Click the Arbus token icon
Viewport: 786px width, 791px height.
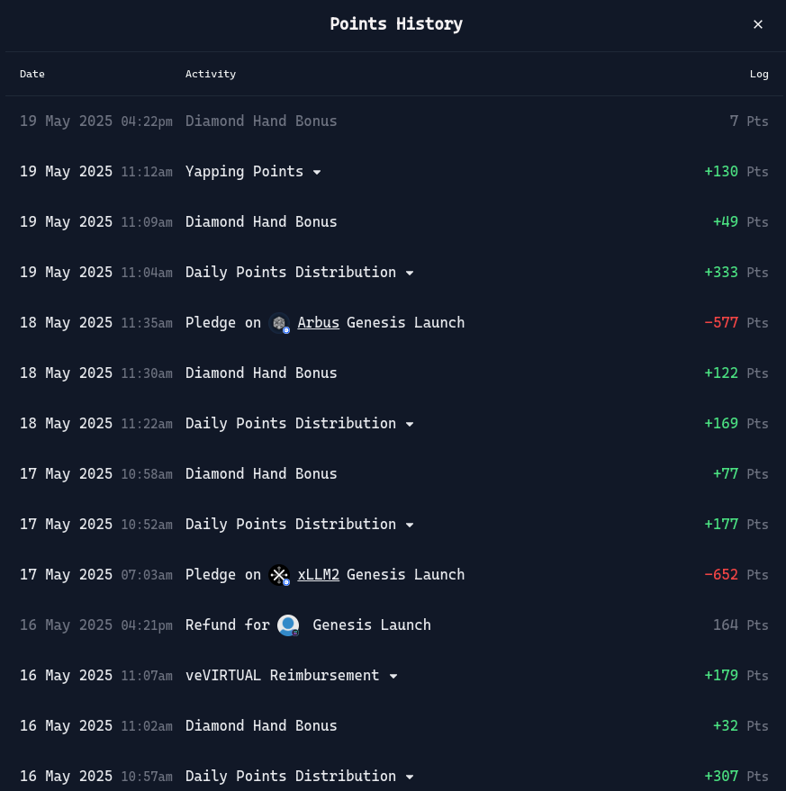tap(279, 323)
